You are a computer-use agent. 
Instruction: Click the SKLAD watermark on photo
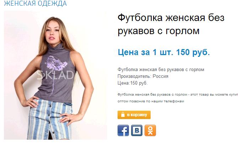click(55, 75)
